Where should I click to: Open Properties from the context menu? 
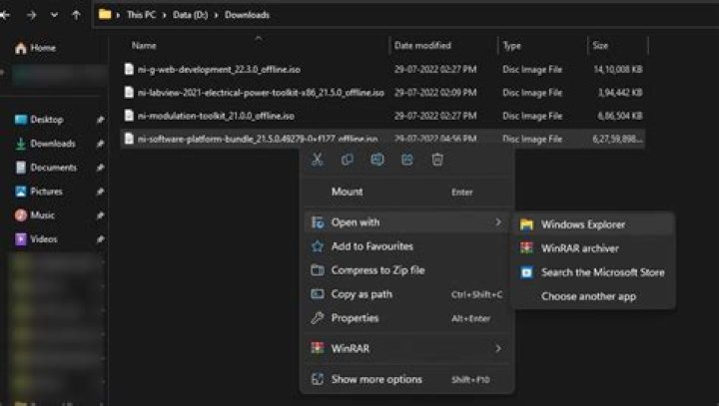(x=406, y=318)
